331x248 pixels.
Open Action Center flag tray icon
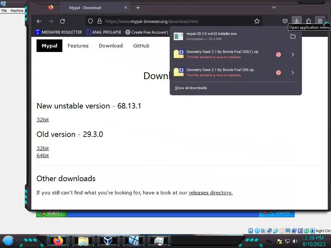tap(280, 241)
